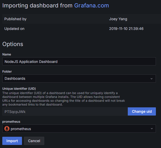
Task: Click the Prometheus flame icon in data source selector
Action: click(x=7, y=129)
